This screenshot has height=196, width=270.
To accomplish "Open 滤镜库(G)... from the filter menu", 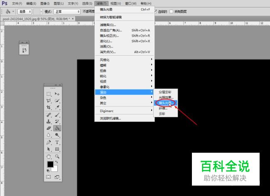I will click(125, 25).
